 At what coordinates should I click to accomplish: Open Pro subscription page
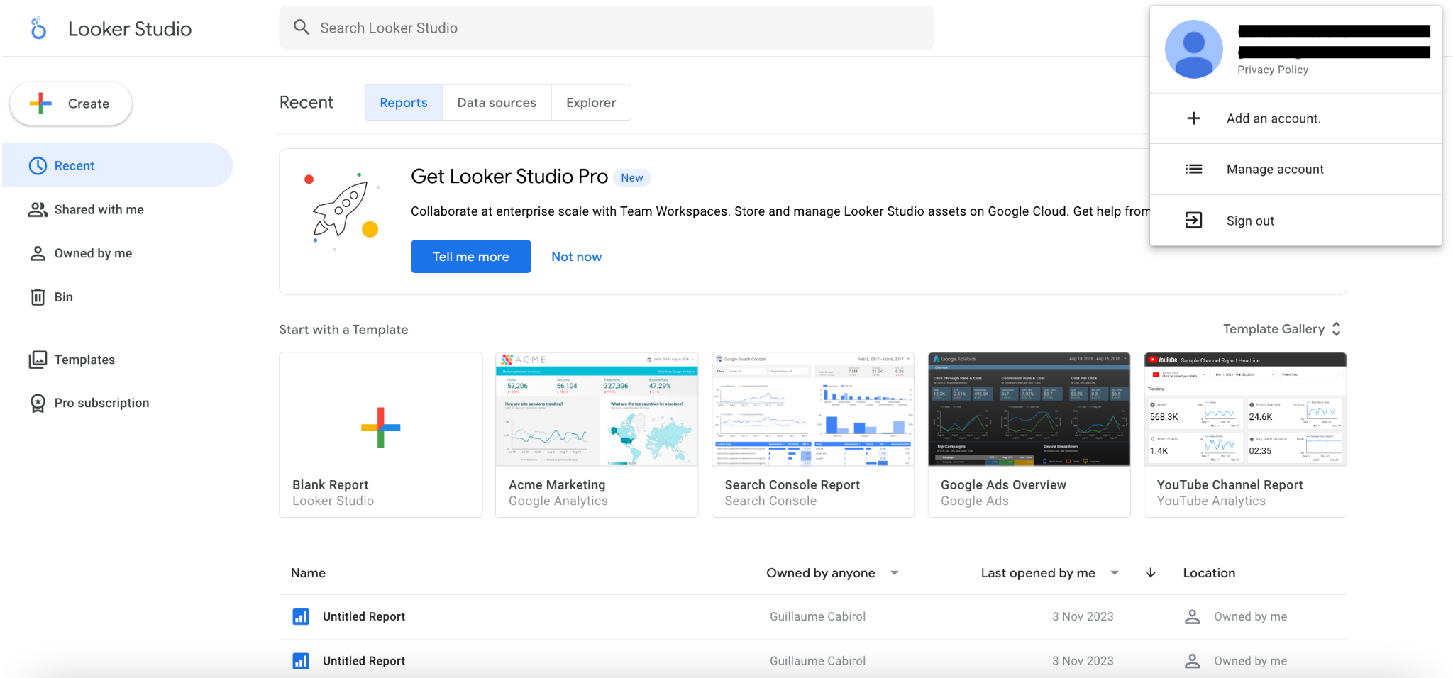tap(101, 403)
